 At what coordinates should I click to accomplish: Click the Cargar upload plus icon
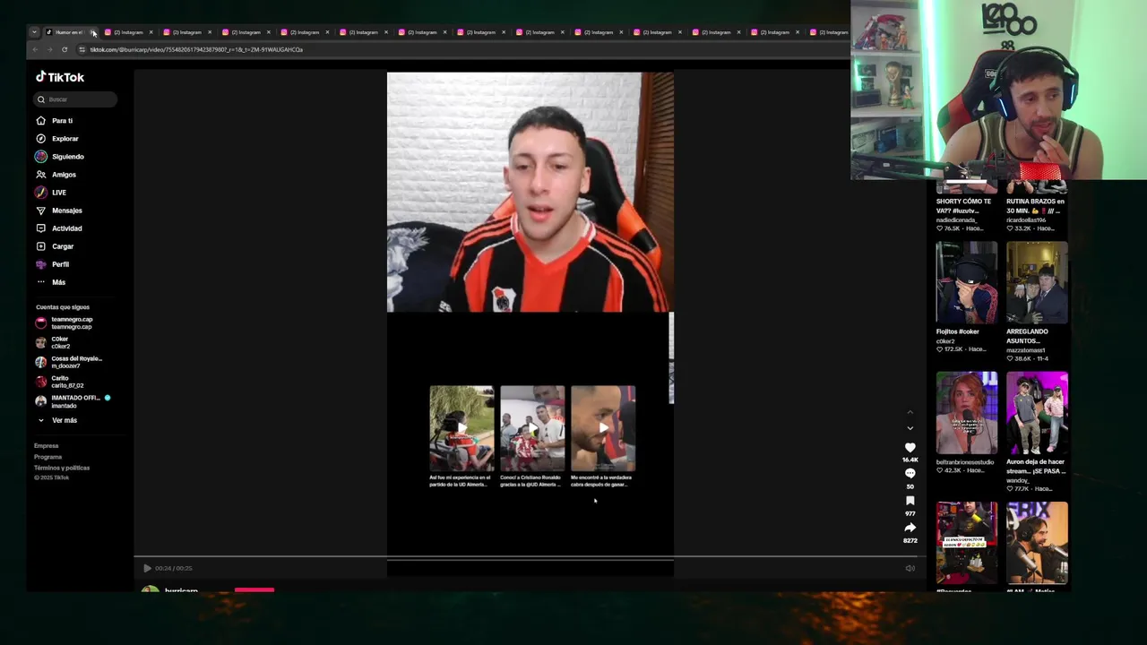point(40,246)
